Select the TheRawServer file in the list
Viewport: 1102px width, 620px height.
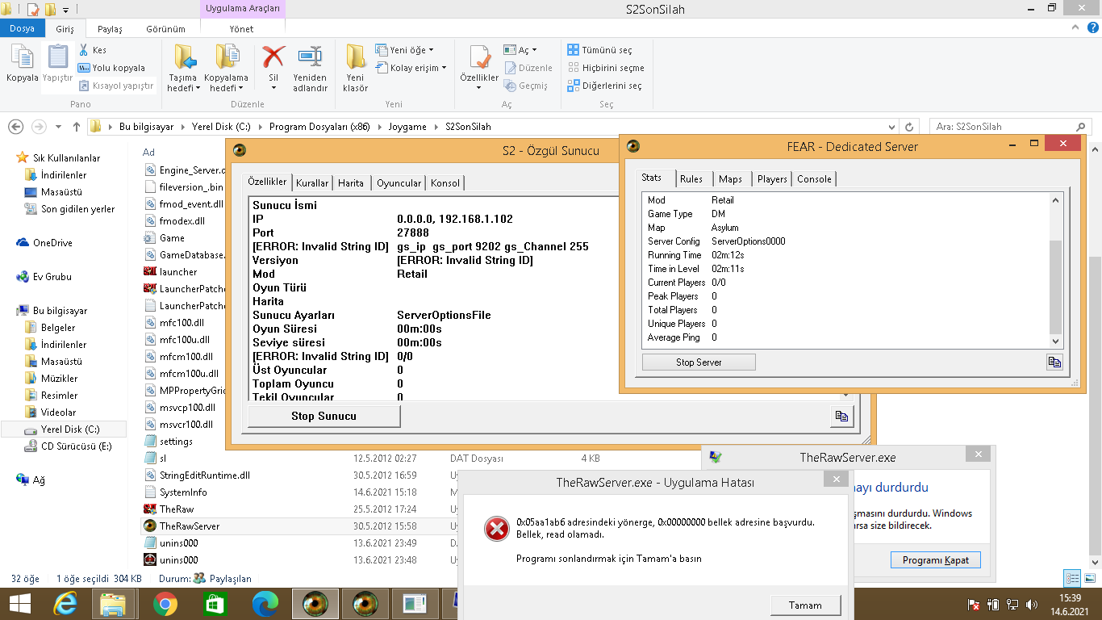tap(189, 526)
